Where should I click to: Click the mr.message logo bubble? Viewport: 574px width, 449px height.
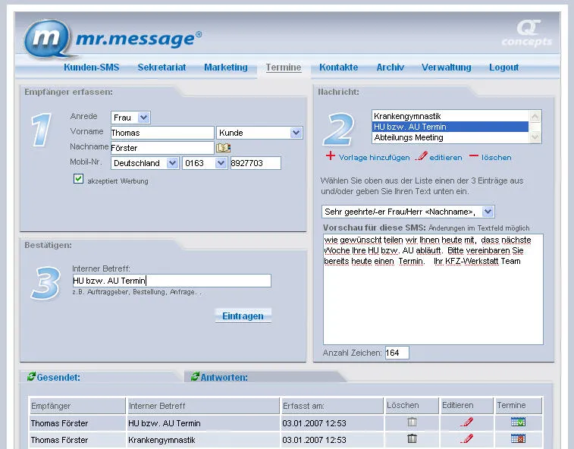click(x=46, y=39)
